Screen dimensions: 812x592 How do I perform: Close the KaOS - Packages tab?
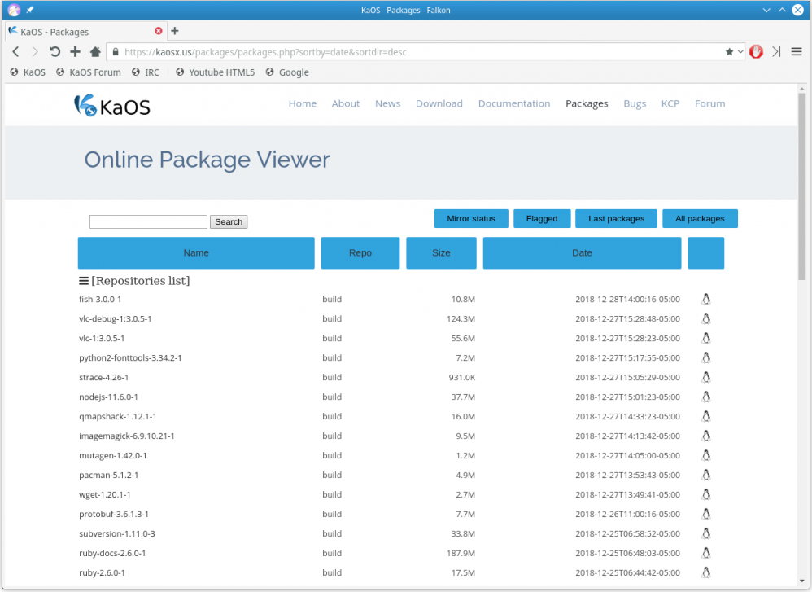[159, 31]
